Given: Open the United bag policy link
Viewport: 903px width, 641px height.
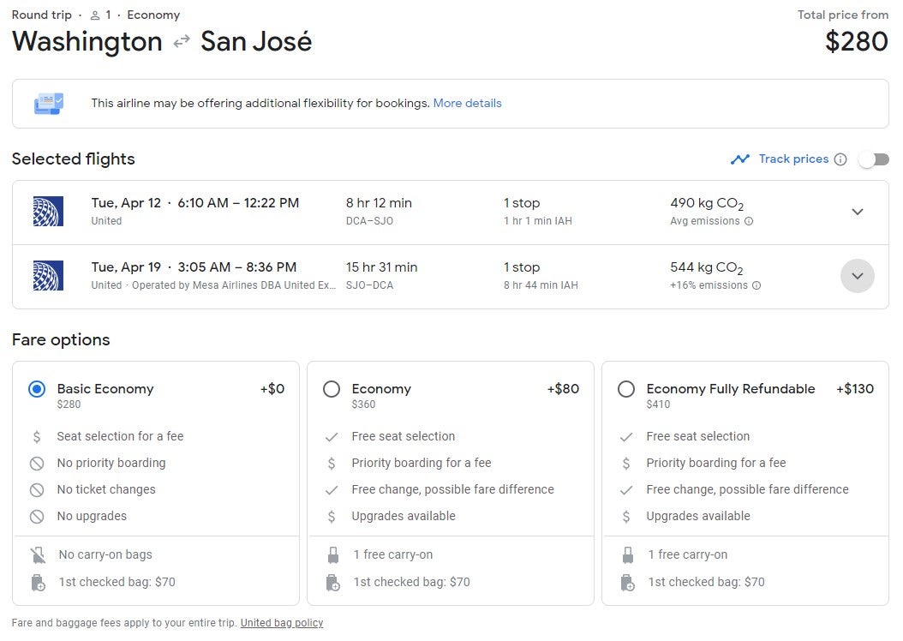Looking at the screenshot, I should [282, 623].
